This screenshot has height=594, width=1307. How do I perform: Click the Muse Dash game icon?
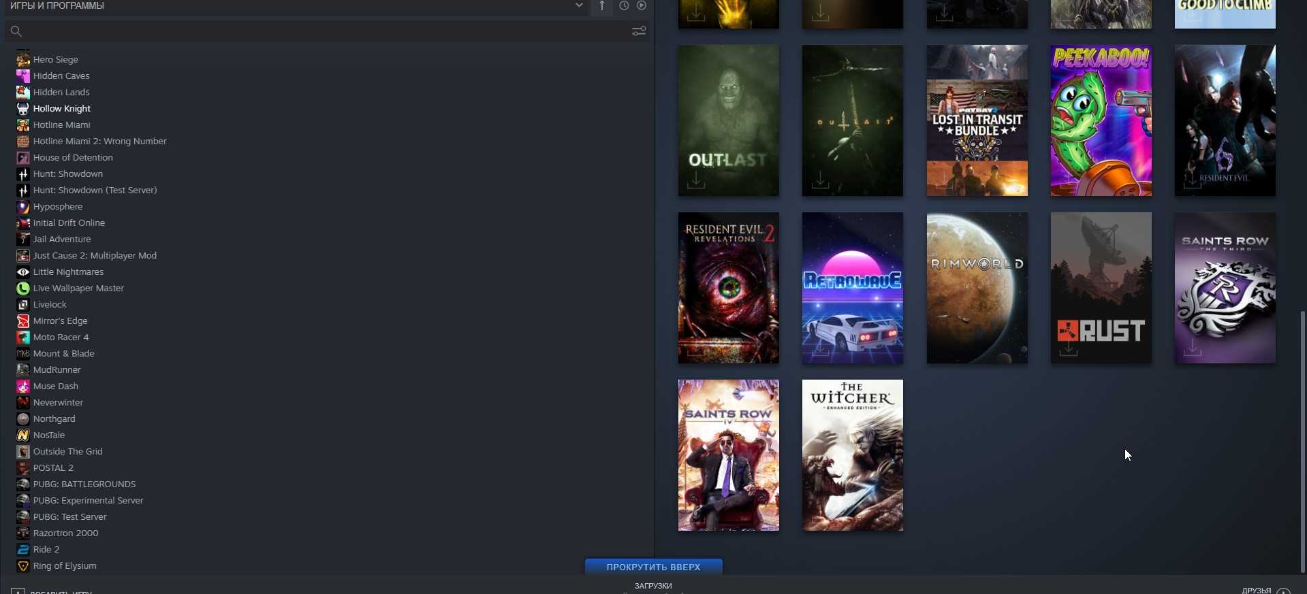(x=23, y=386)
